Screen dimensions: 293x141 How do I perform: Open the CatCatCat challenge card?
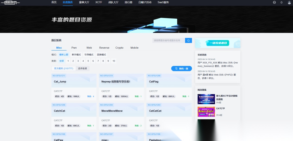(x=169, y=116)
